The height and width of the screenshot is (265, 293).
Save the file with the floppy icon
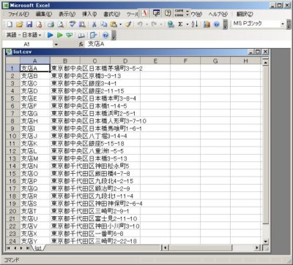[29, 24]
